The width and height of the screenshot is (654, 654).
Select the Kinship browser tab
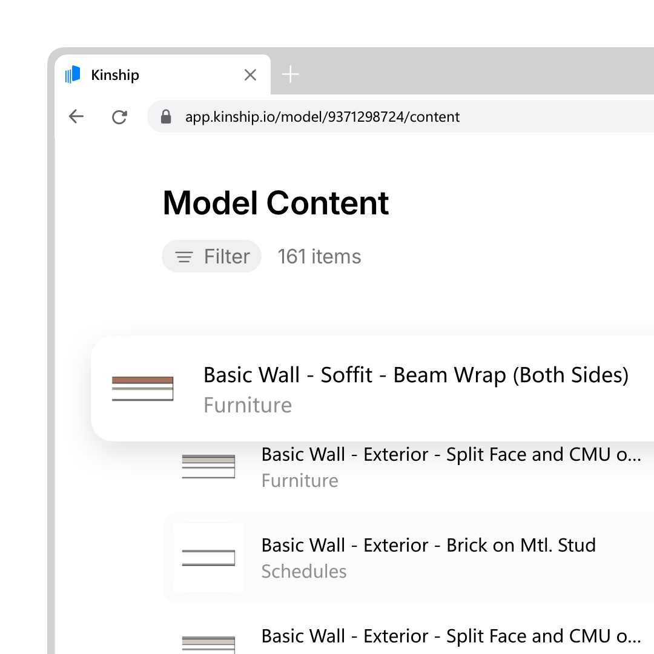click(x=163, y=75)
